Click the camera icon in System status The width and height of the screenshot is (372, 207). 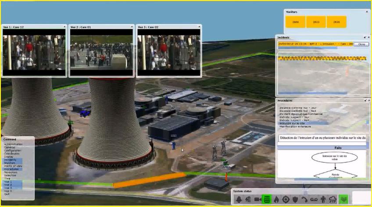click(257, 199)
